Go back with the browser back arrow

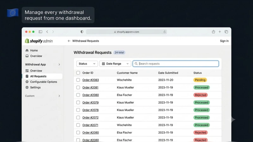(x=47, y=32)
